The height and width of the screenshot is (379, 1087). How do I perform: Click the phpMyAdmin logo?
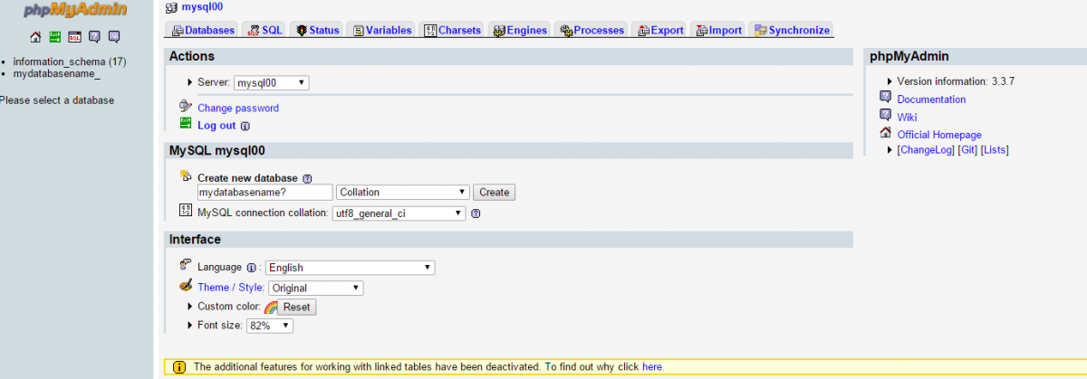click(76, 11)
